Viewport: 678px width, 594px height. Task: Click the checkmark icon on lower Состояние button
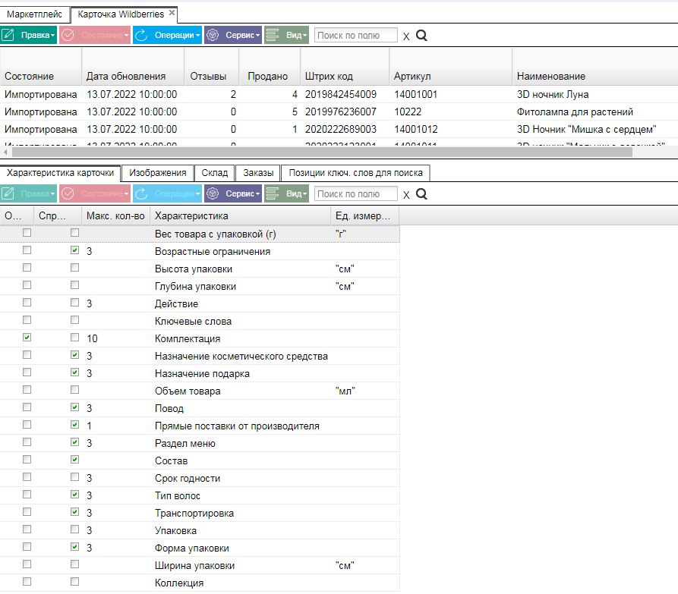[68, 193]
